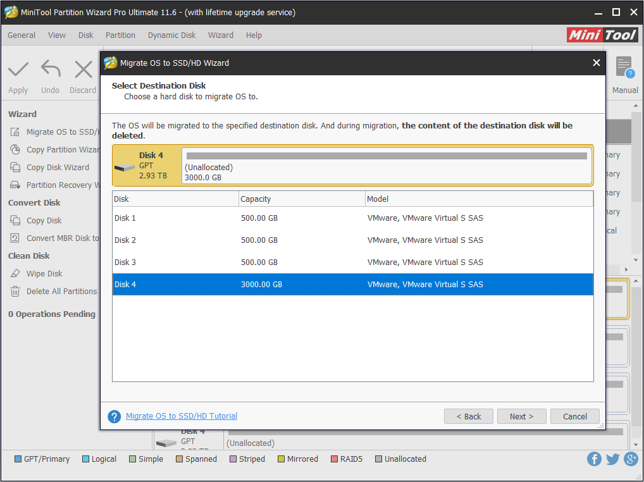Click the Apply checkmark icon

pyautogui.click(x=18, y=70)
